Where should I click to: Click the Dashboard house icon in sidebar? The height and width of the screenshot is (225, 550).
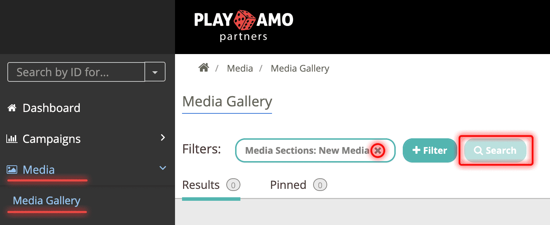point(12,108)
